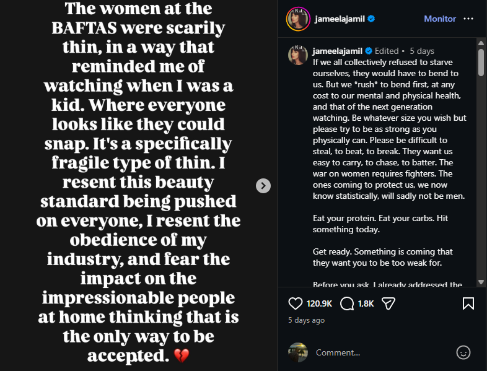Like the post with the heart icon
This screenshot has width=487, height=371.
[296, 303]
